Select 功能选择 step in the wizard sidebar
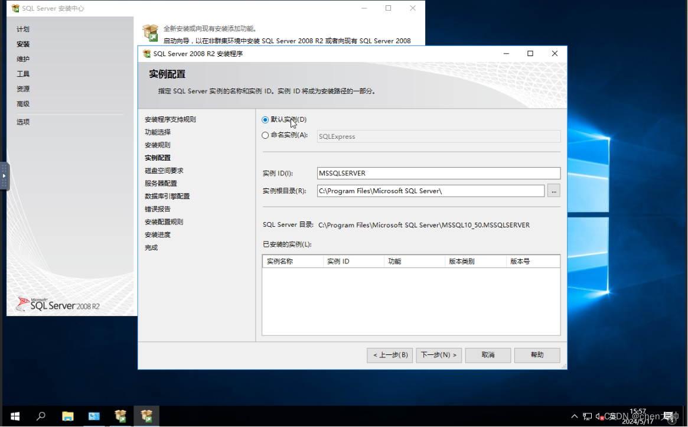The image size is (688, 427). pos(158,132)
